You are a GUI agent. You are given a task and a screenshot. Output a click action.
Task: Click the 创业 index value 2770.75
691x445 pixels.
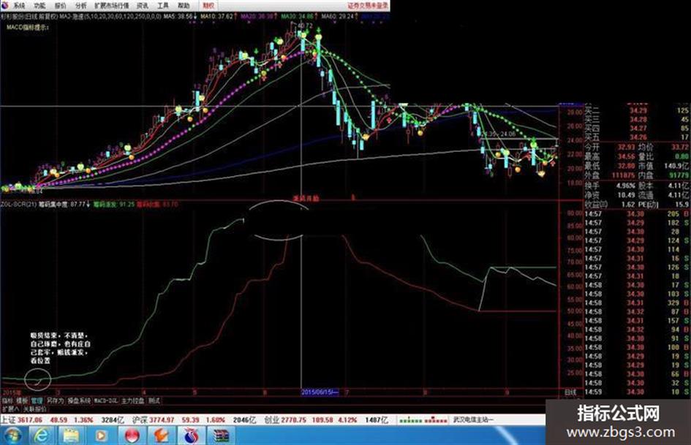point(293,420)
